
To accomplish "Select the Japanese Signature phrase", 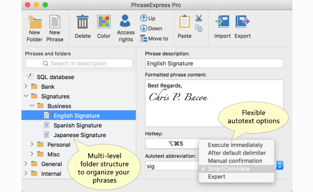I will click(x=79, y=135).
